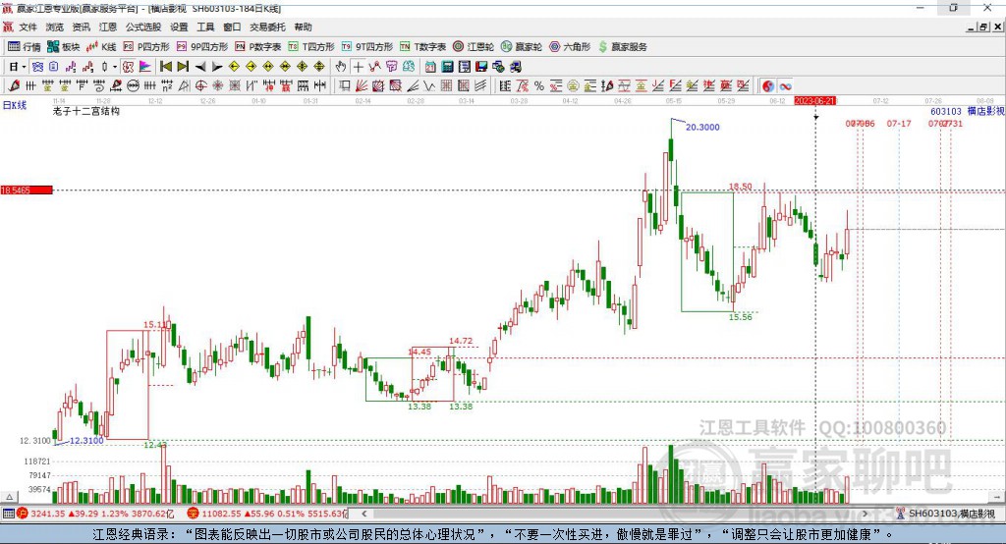The width and height of the screenshot is (1006, 544).
Task: Click the 沪 index 3241.35 status entry
Action: click(x=95, y=514)
